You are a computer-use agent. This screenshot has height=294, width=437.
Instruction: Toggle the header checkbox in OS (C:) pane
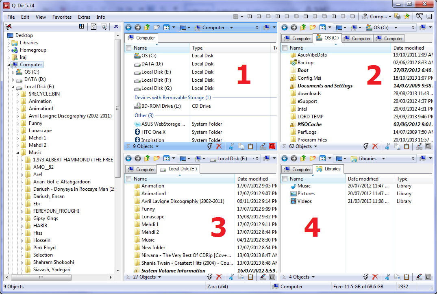[285, 48]
